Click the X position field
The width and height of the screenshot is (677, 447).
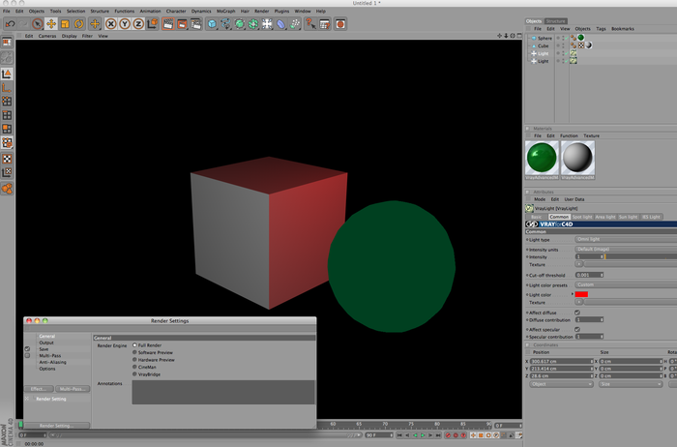point(561,361)
